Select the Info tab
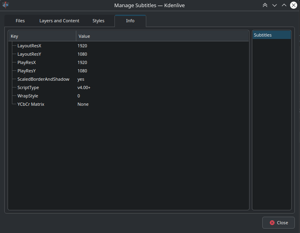This screenshot has width=300, height=233. 130,21
